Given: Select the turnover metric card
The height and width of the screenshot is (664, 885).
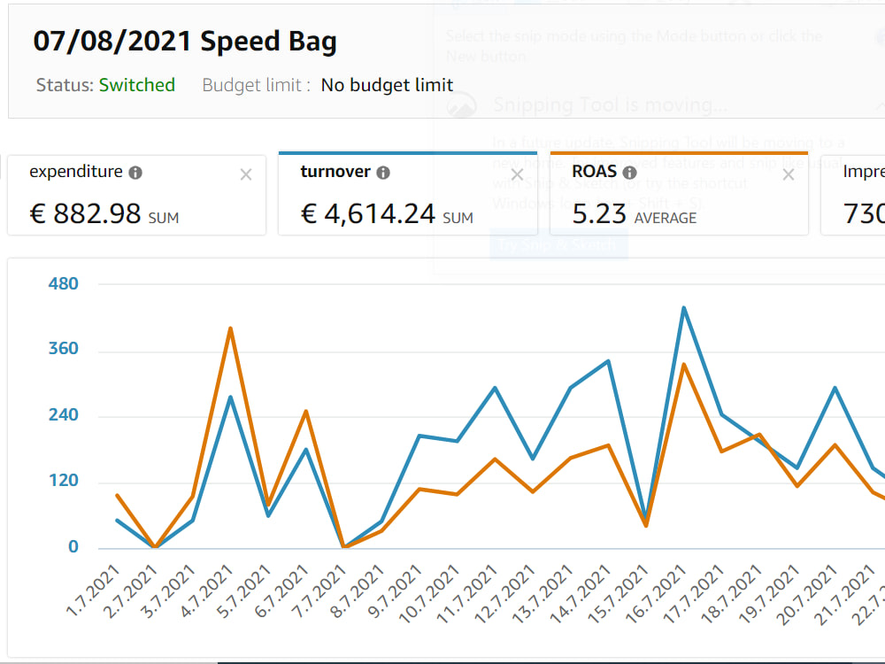Looking at the screenshot, I should pyautogui.click(x=407, y=194).
